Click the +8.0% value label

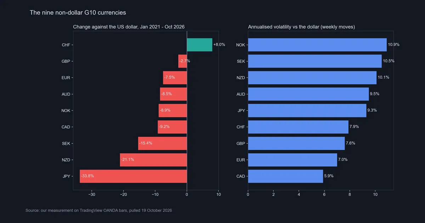pyautogui.click(x=219, y=45)
